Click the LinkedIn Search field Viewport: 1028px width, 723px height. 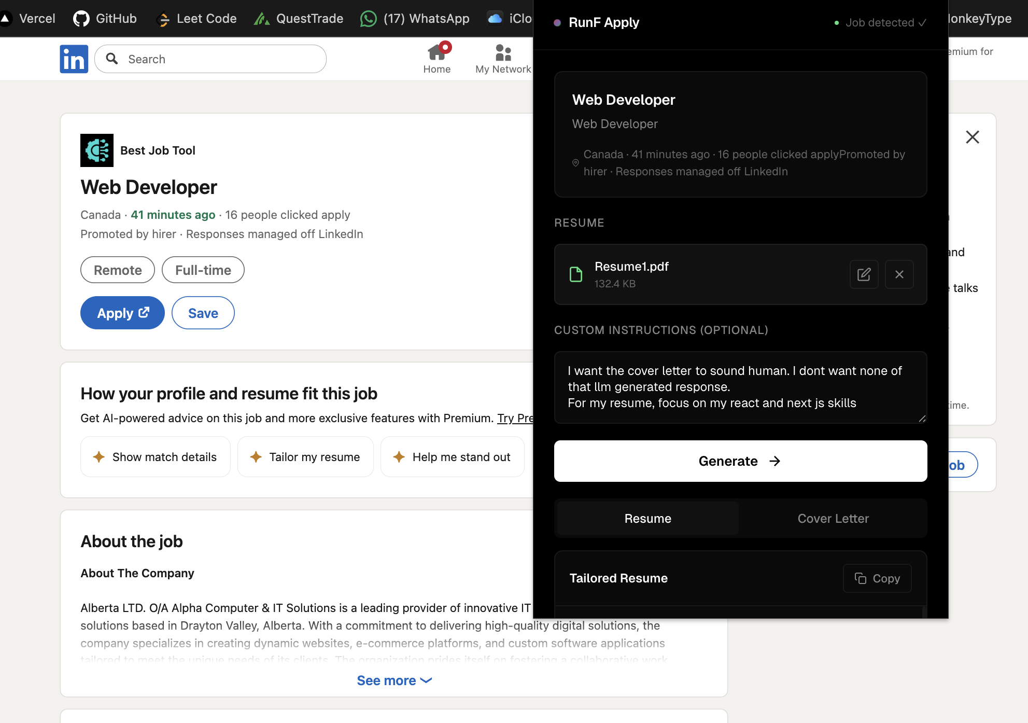coord(218,59)
